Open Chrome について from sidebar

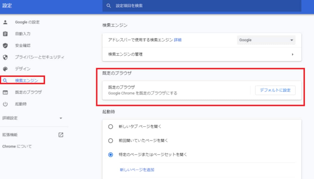(x=17, y=146)
